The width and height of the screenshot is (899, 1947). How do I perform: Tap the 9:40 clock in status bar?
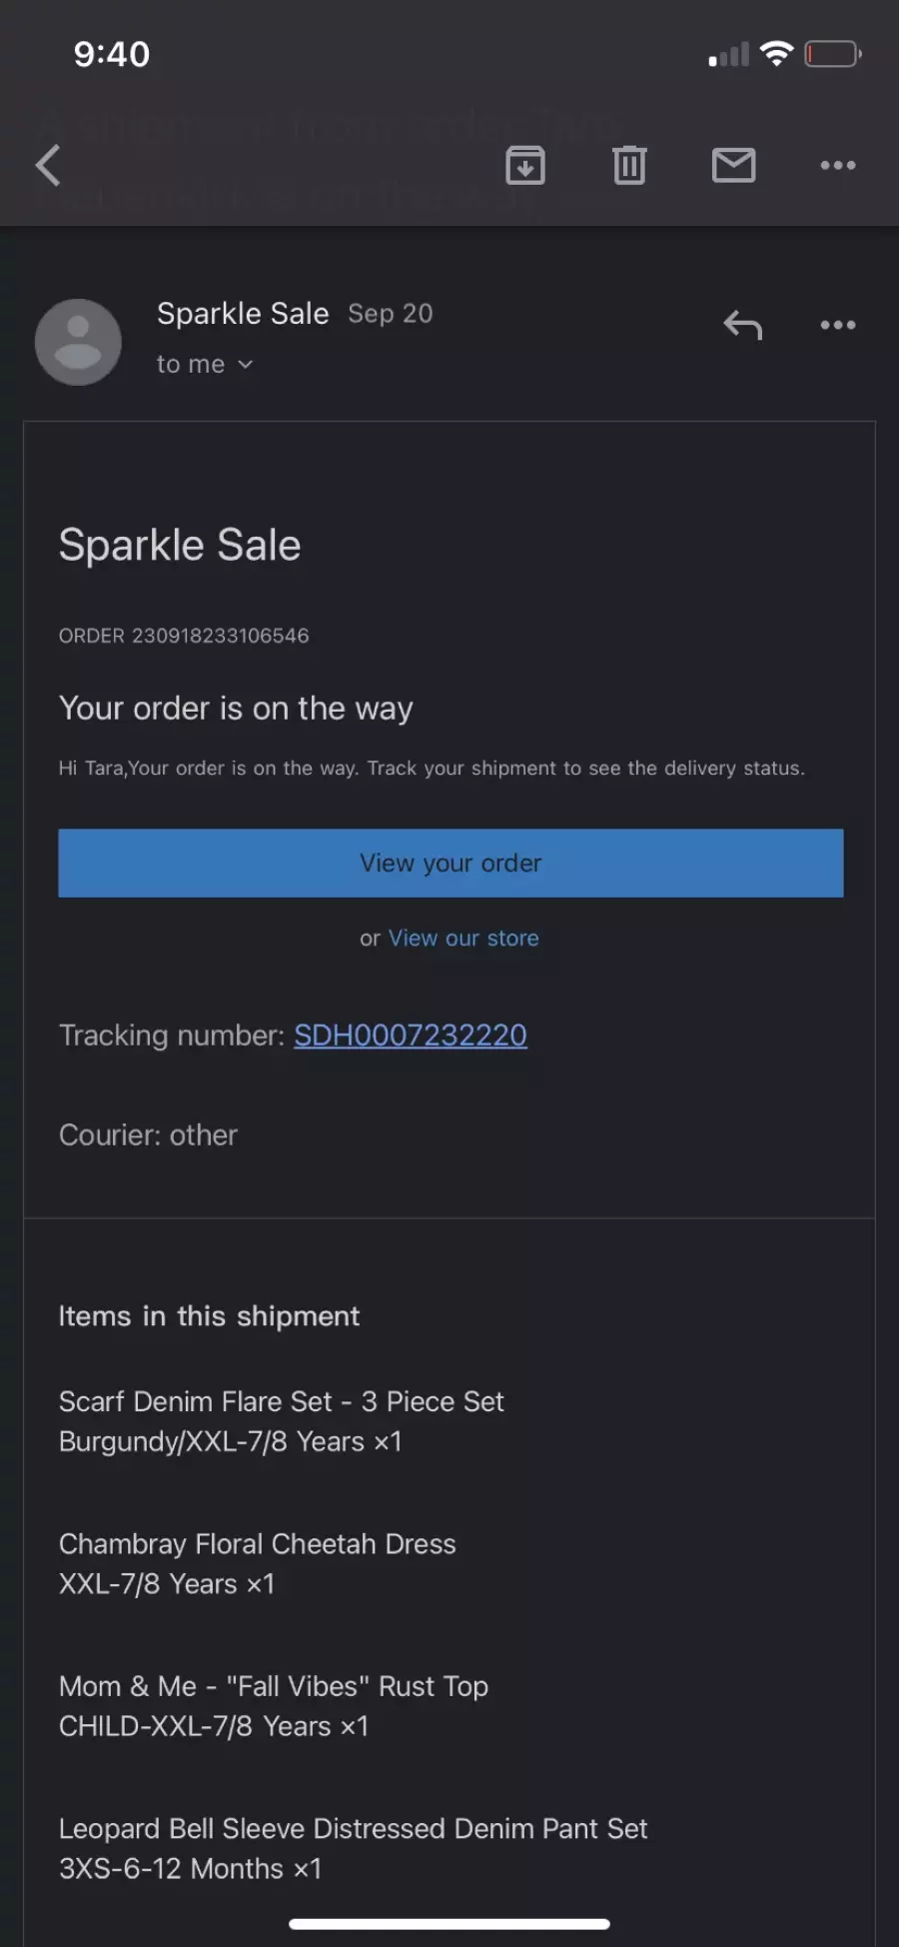point(112,54)
